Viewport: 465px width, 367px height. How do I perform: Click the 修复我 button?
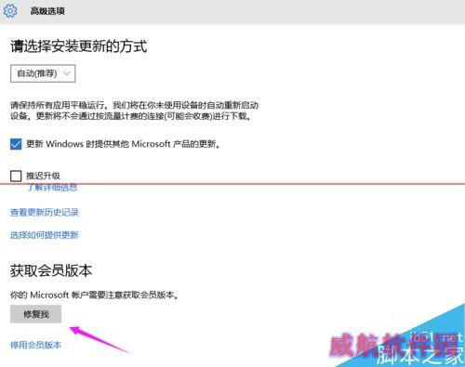pyautogui.click(x=35, y=314)
